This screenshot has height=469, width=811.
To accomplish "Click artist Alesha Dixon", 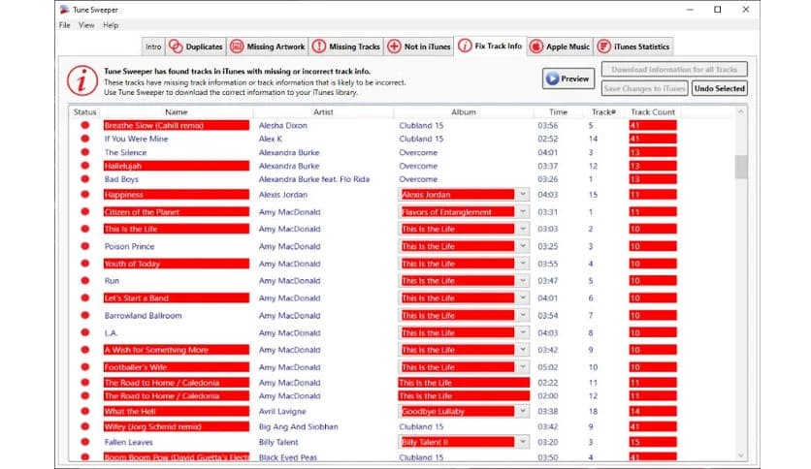I will pyautogui.click(x=283, y=126).
